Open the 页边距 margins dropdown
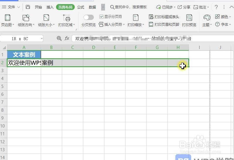 coord(8,21)
